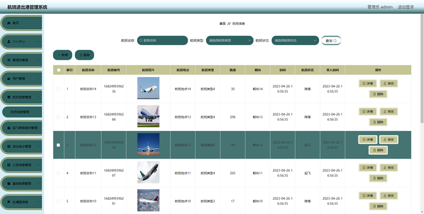Go to 首页 breadcrumb link
Image resolution: width=424 pixels, height=214 pixels.
coord(223,24)
